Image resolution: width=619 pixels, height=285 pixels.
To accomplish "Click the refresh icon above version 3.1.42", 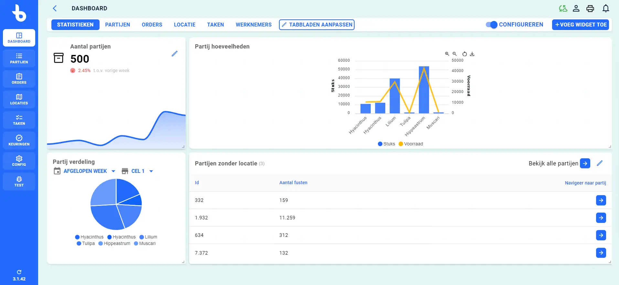I will [19, 272].
